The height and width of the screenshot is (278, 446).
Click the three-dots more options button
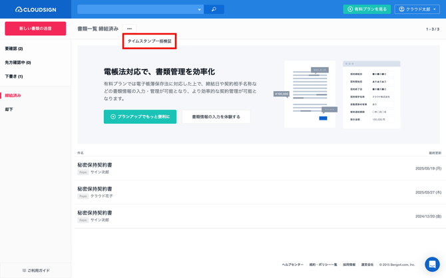point(129,29)
